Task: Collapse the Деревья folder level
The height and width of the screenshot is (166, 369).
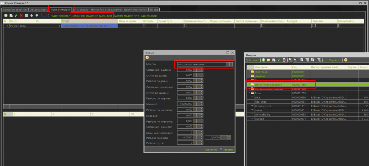Action: [x=249, y=75]
